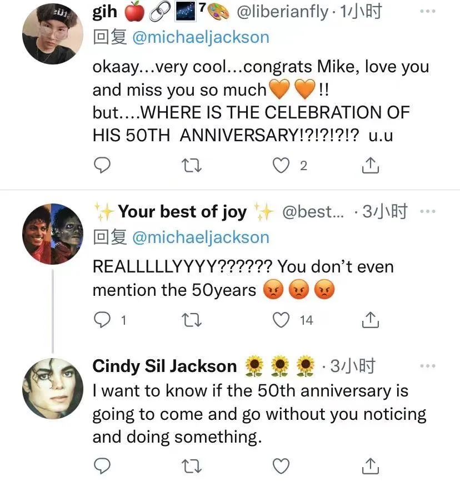The width and height of the screenshot is (460, 486).
Task: Open @michaeljackson link in gih's reply
Action: tap(200, 37)
